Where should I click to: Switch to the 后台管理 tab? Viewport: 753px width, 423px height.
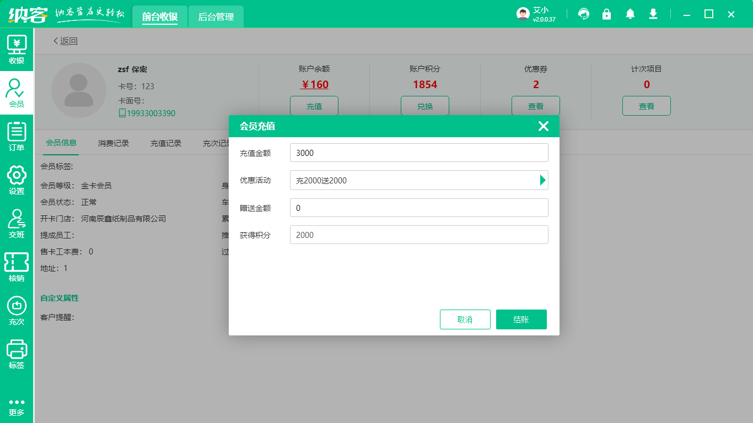(x=216, y=17)
